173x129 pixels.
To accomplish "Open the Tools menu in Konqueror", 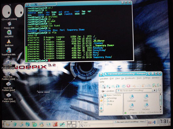I will pyautogui.click(x=139, y=78).
